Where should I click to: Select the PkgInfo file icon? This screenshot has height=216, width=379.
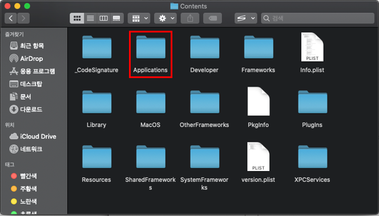[x=259, y=101]
